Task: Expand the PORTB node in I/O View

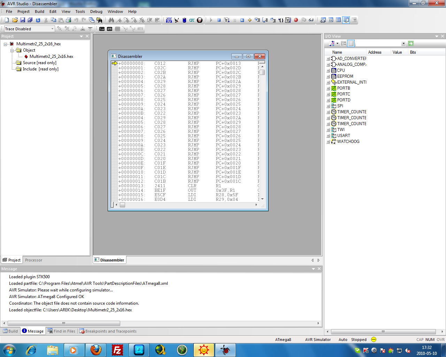Action: (328, 89)
